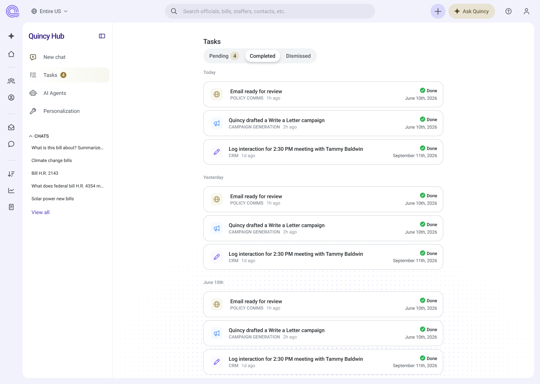Image resolution: width=540 pixels, height=384 pixels.
Task: Open yesterday's Tammy Baldwin log interaction task
Action: pos(323,257)
